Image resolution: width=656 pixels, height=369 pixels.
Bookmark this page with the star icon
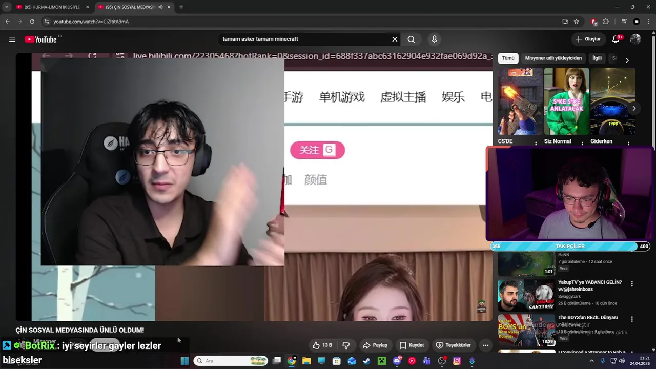pos(577,22)
